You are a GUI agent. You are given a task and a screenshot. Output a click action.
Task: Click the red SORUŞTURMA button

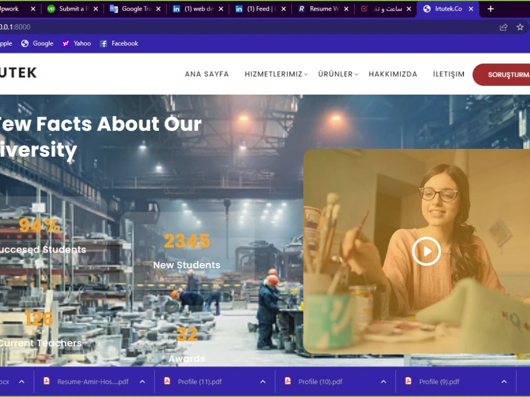point(501,75)
